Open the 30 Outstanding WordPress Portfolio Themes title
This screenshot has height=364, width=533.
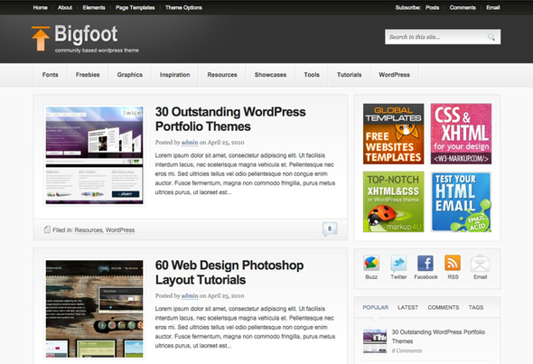230,119
